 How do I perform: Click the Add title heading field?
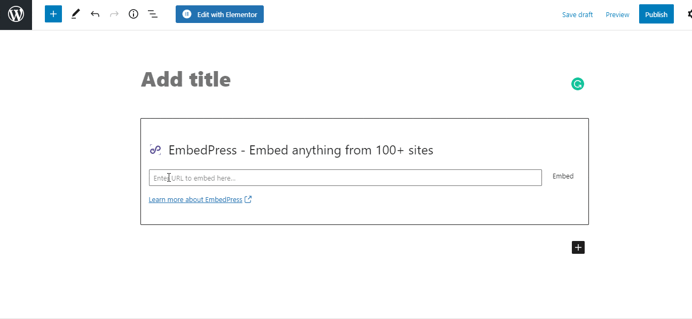pyautogui.click(x=186, y=80)
